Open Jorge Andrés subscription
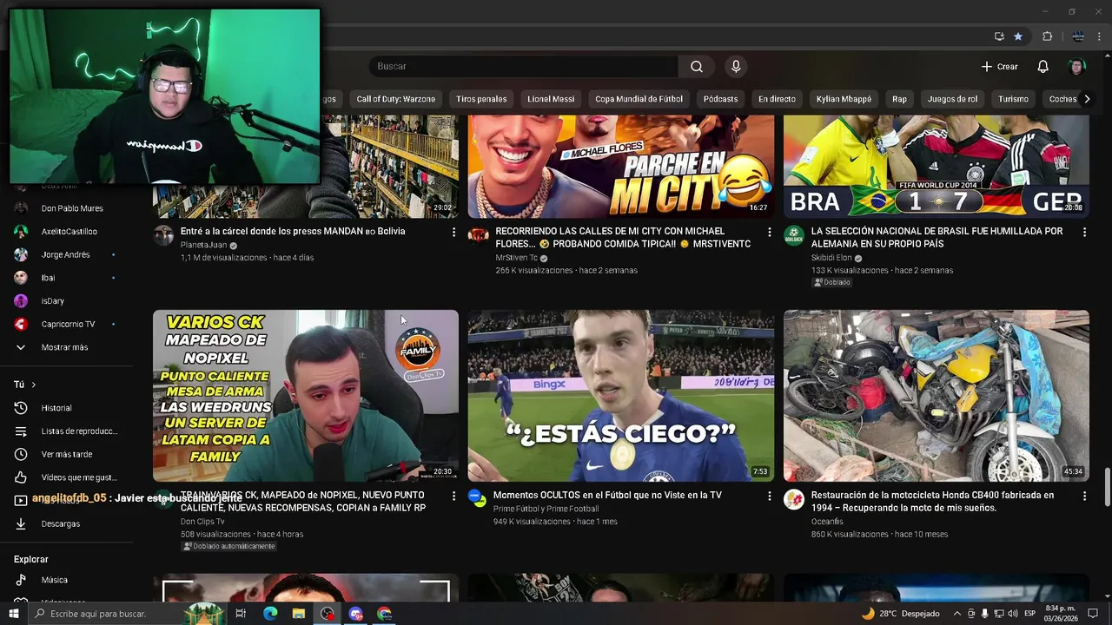 point(67,254)
